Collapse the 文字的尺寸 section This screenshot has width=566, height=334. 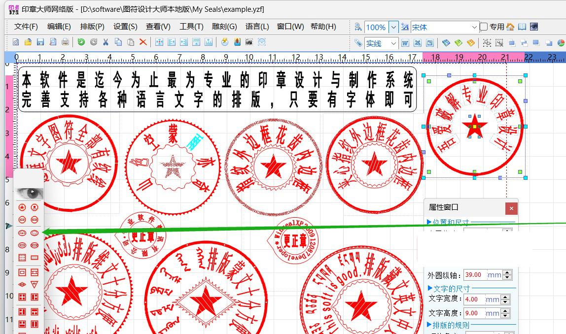coord(430,288)
